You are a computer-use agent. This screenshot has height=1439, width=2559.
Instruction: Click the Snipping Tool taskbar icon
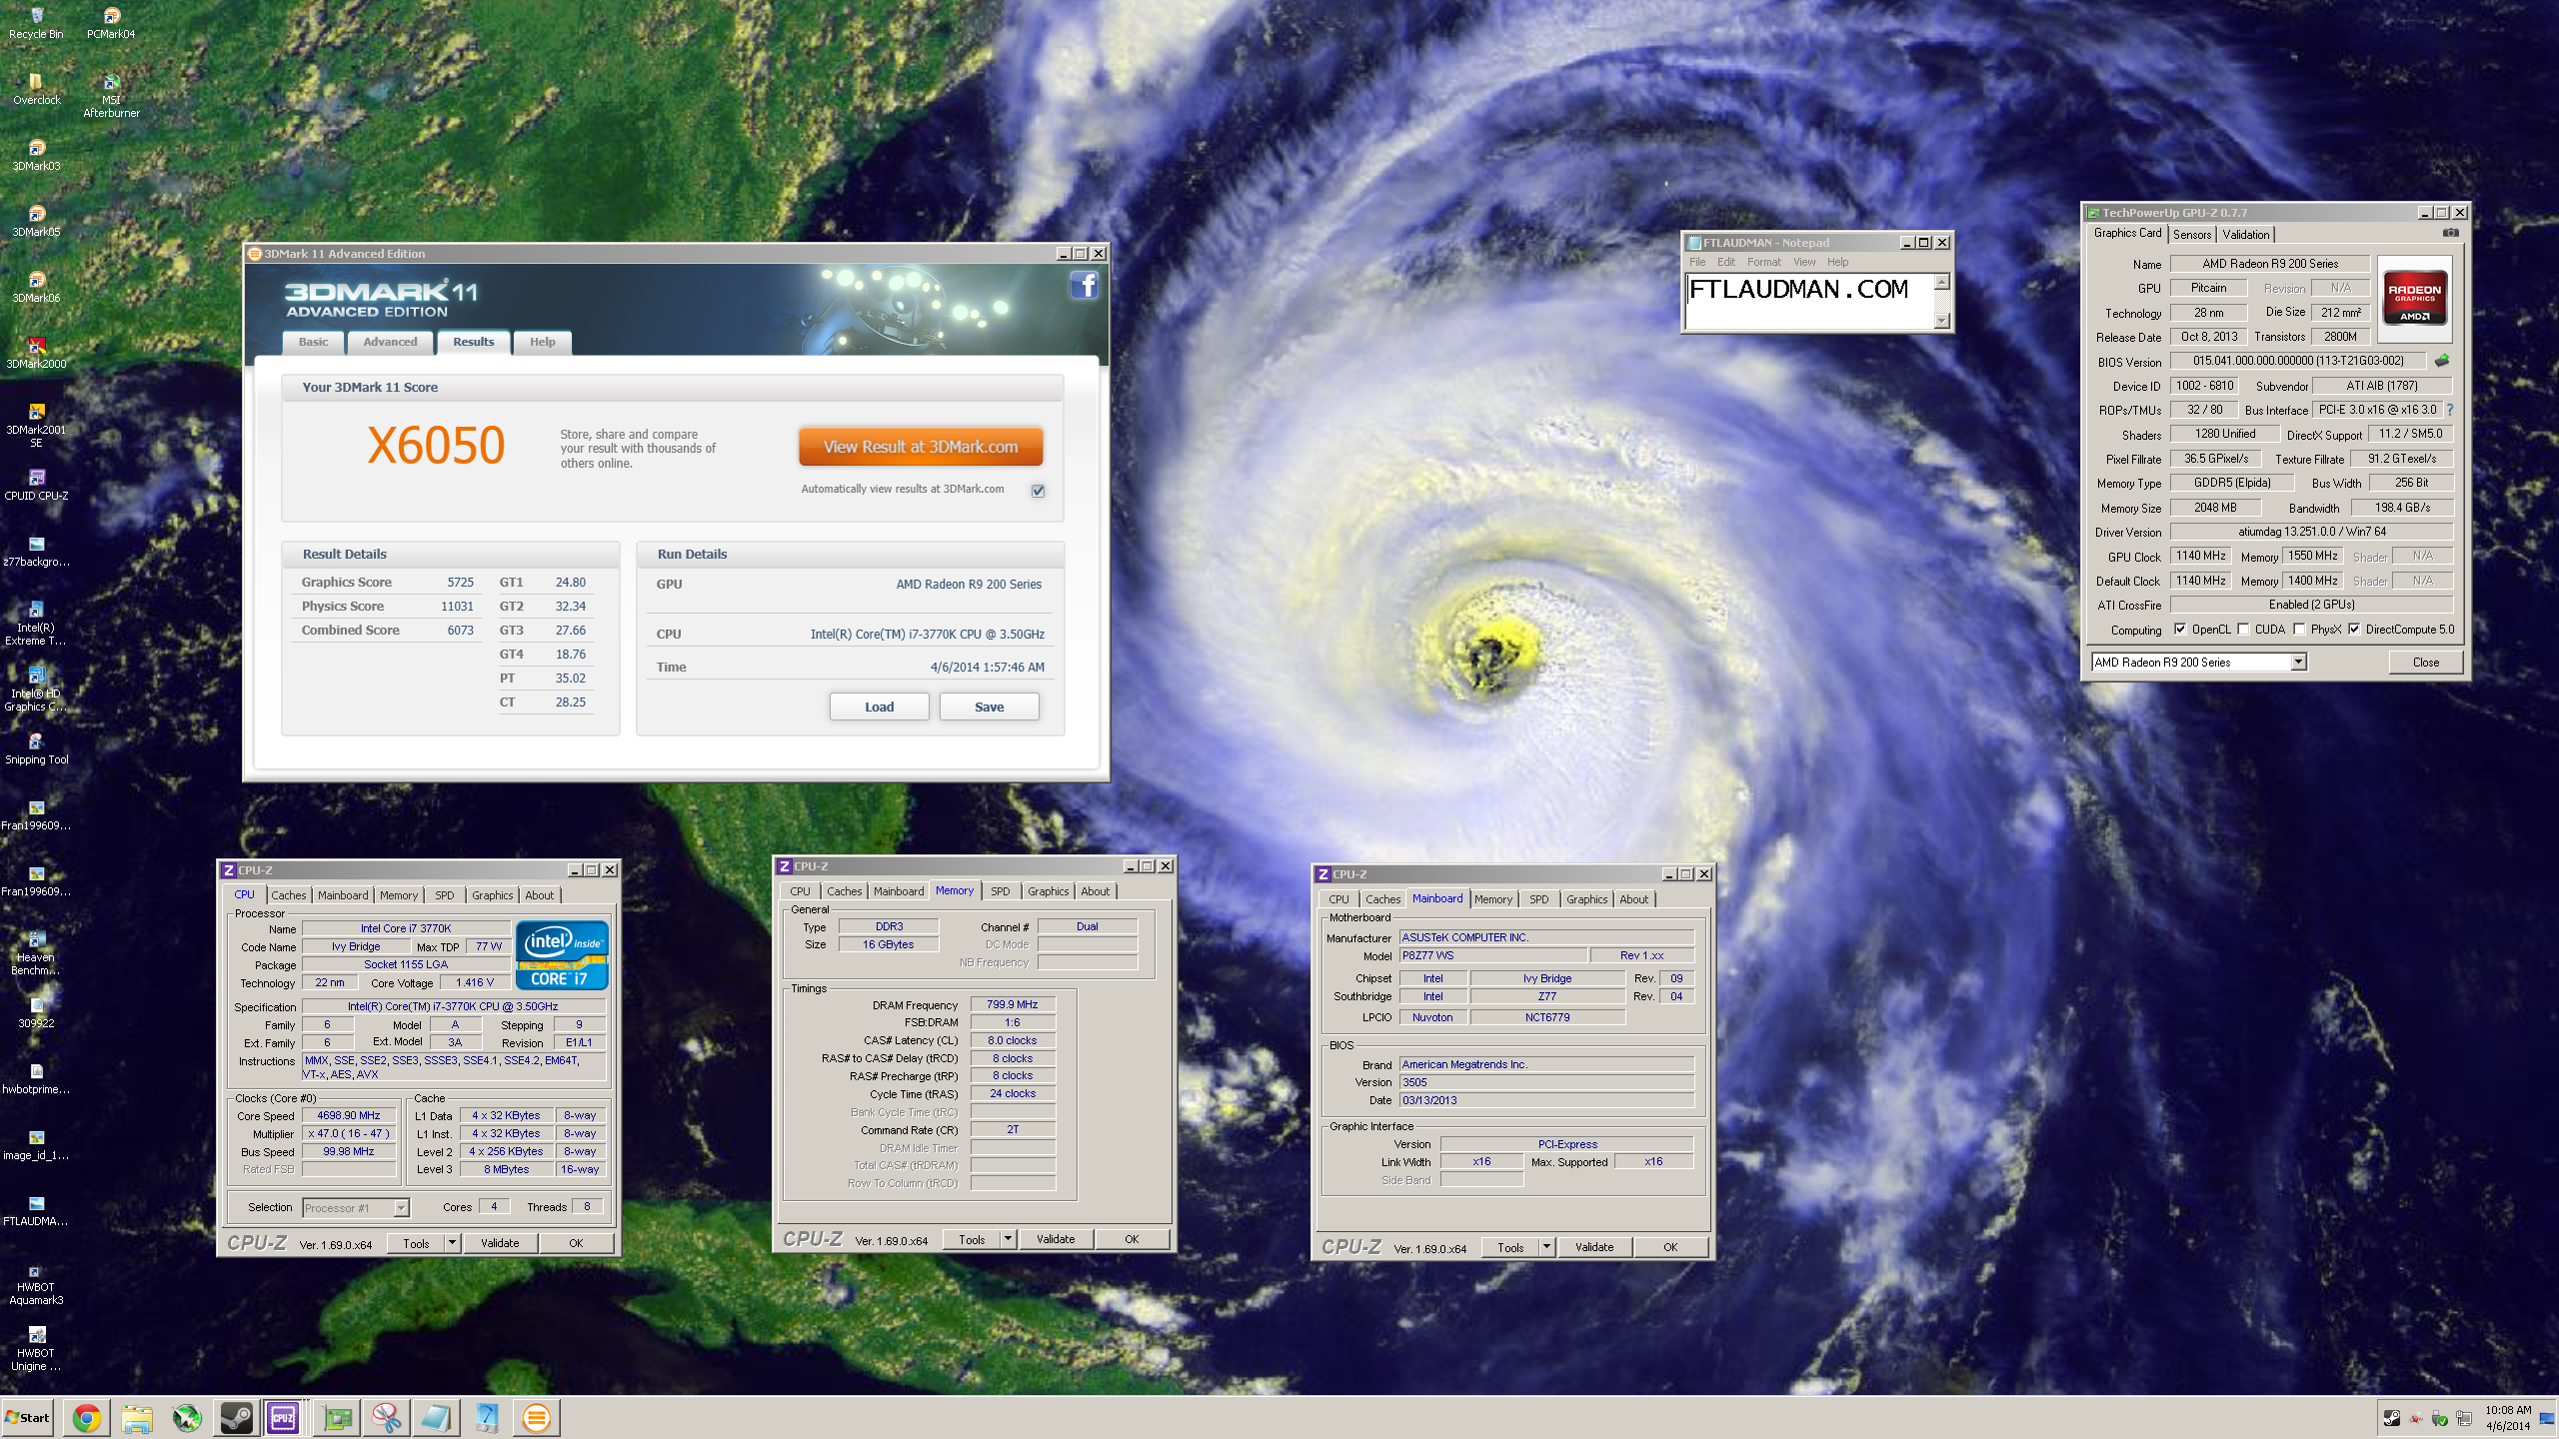click(387, 1418)
